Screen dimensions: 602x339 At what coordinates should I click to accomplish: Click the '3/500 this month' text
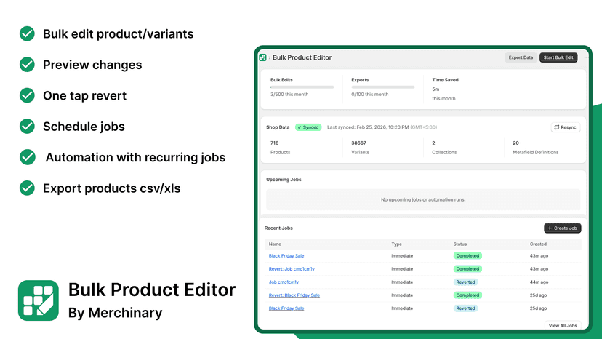click(x=289, y=94)
